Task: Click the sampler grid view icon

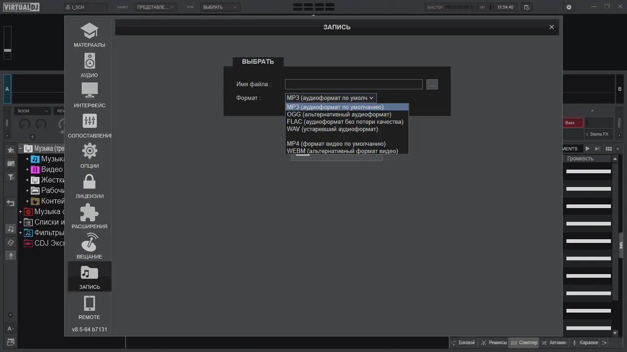Action: tap(609, 148)
